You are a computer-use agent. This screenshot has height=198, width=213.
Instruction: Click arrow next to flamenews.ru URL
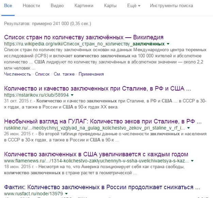pyautogui.click(x=192, y=160)
